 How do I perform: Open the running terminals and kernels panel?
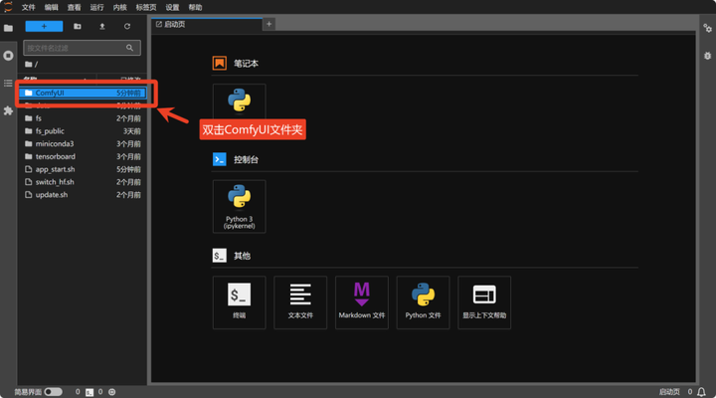pos(8,56)
